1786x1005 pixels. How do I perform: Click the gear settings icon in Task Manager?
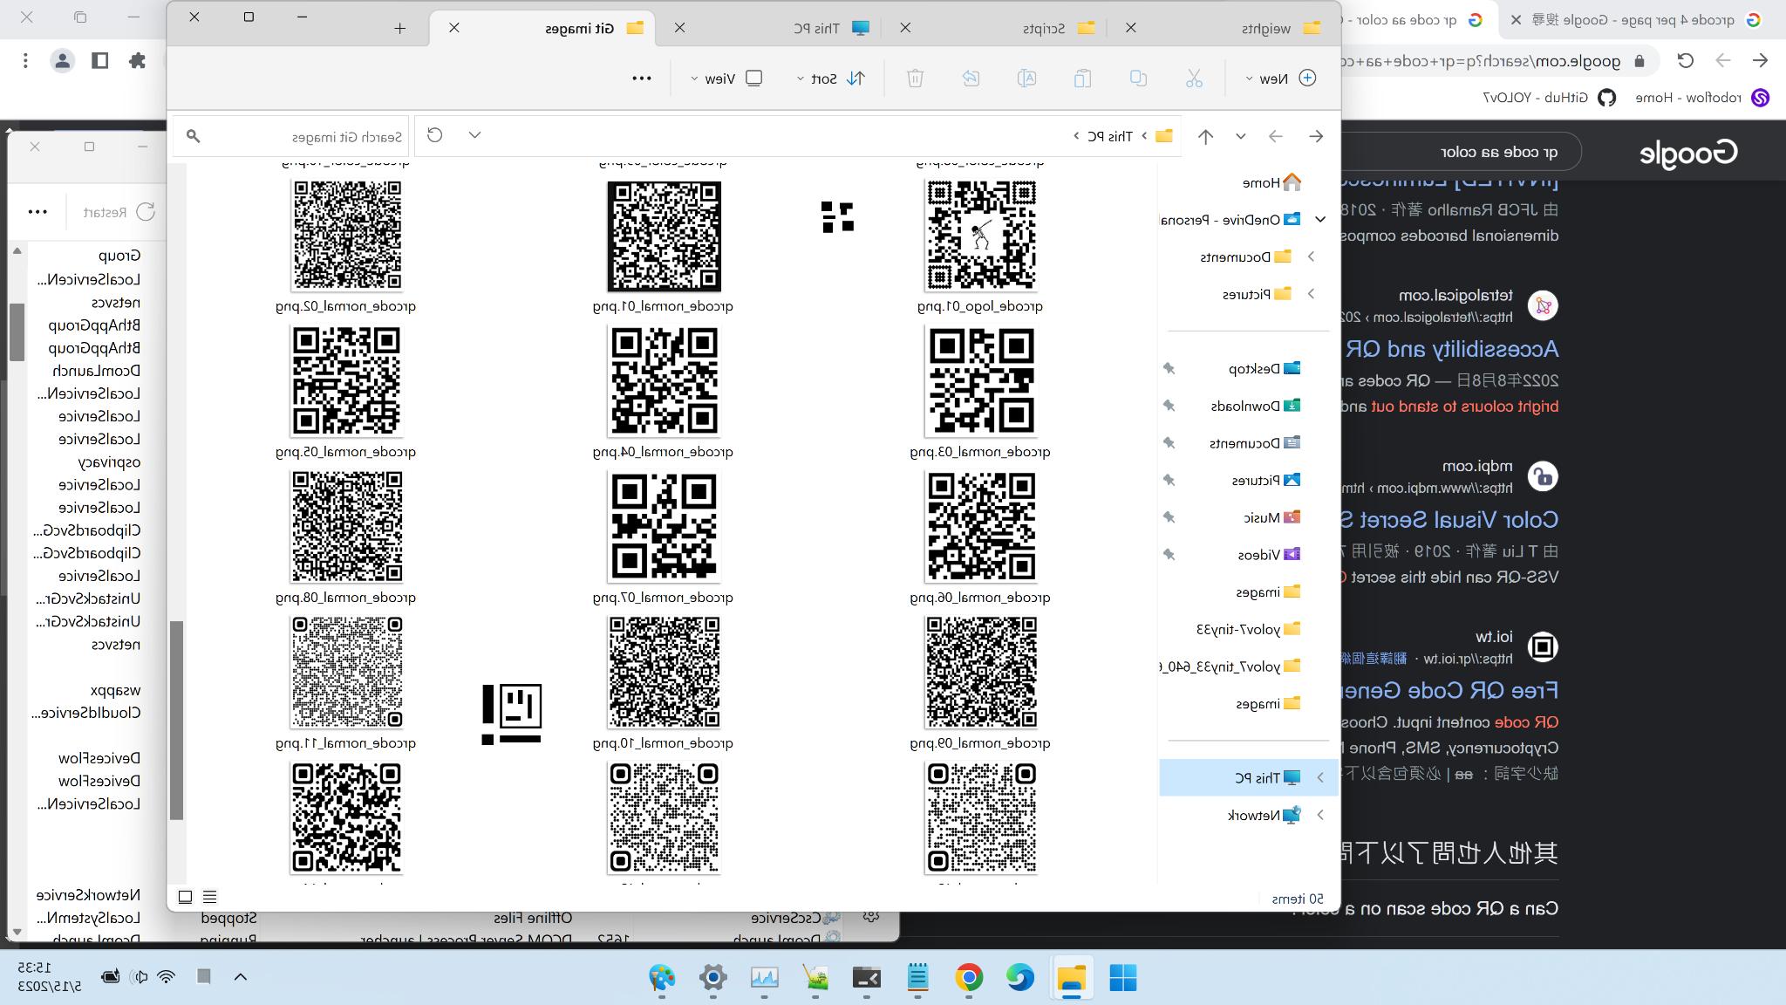point(870,916)
